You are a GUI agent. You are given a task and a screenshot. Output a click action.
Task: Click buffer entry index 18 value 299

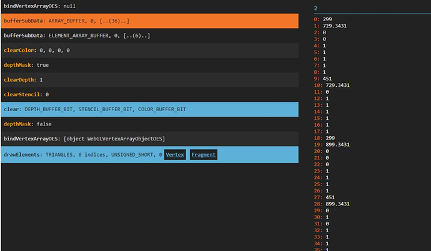(x=331, y=137)
